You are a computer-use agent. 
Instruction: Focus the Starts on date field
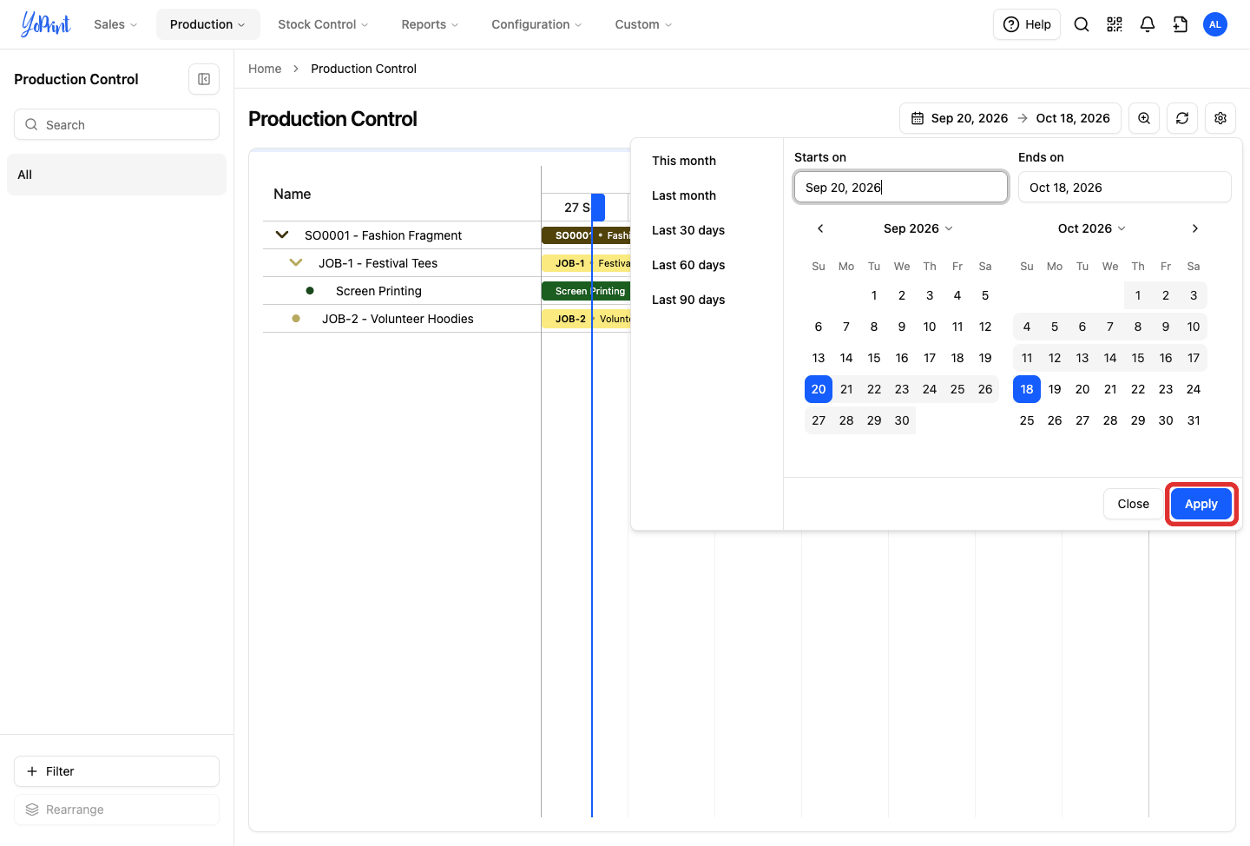pyautogui.click(x=901, y=187)
